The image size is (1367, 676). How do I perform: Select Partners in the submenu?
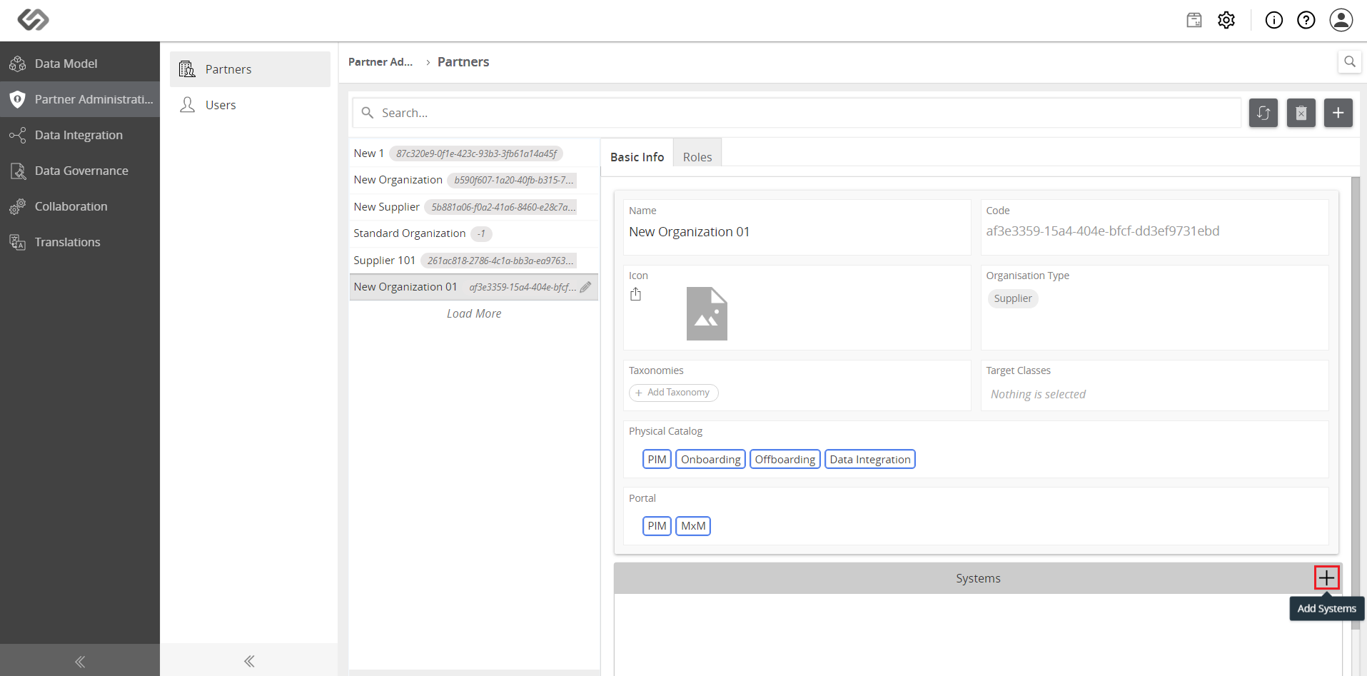pyautogui.click(x=250, y=69)
